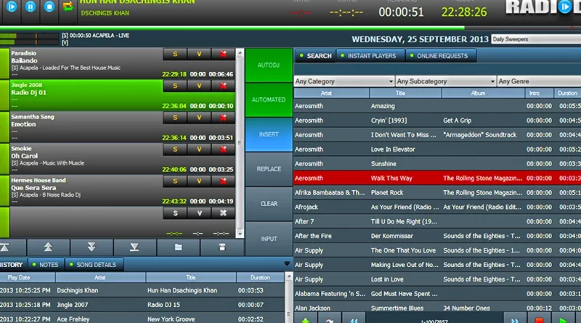Click the CLEAR button
The image size is (581, 323).
point(269,204)
